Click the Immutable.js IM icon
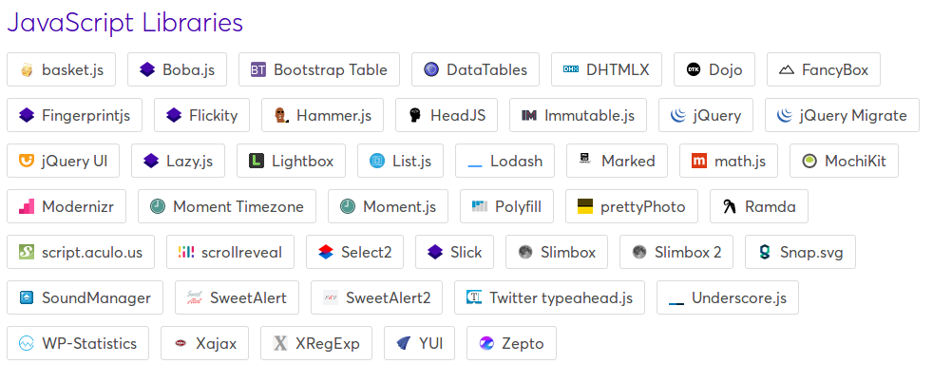This screenshot has width=933, height=383. tap(529, 115)
